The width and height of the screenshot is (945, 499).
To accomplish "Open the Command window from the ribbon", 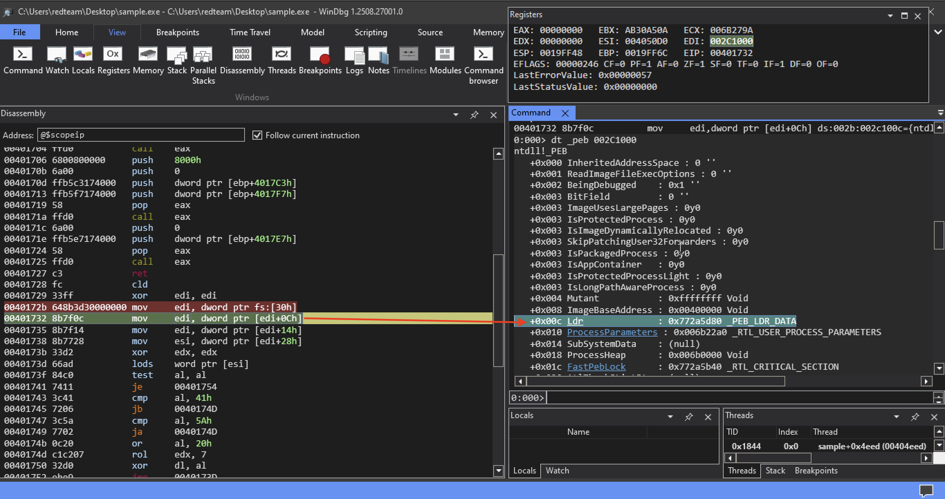I will [23, 60].
